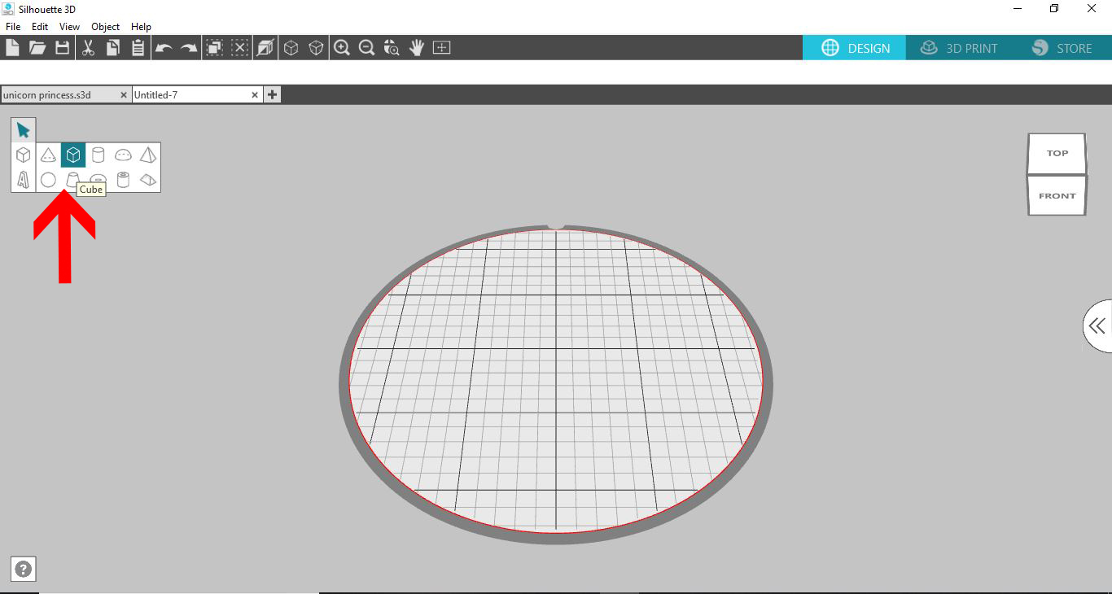Viewport: 1112px width, 594px height.
Task: Select all objects with the dashed squares icon
Action: pyautogui.click(x=214, y=48)
